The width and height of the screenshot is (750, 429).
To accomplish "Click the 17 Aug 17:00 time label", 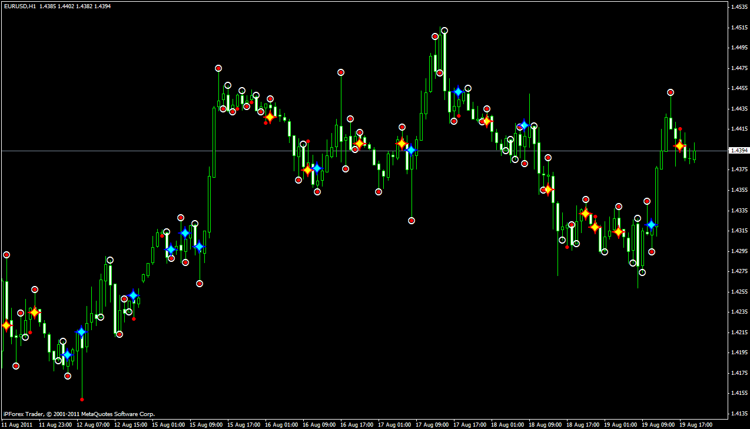I will [470, 424].
